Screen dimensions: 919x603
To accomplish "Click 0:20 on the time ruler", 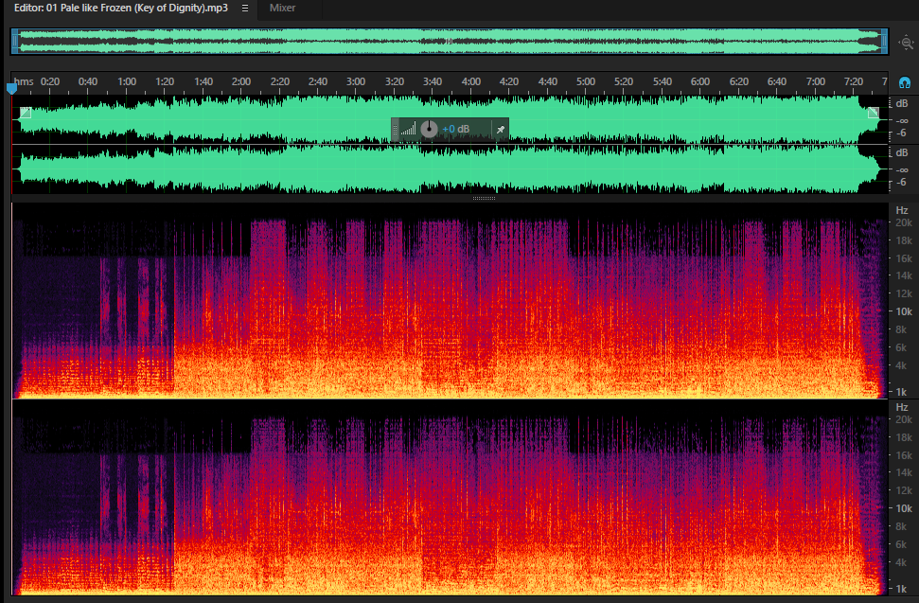I will pos(50,81).
